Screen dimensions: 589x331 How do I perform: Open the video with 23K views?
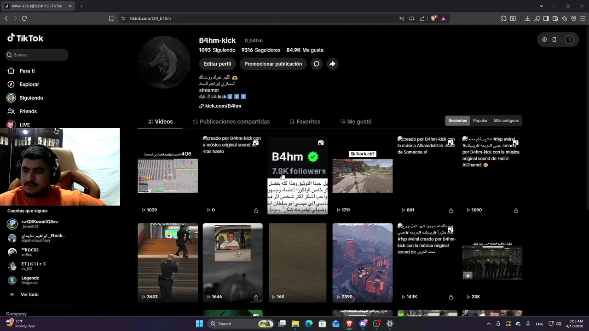[492, 263]
